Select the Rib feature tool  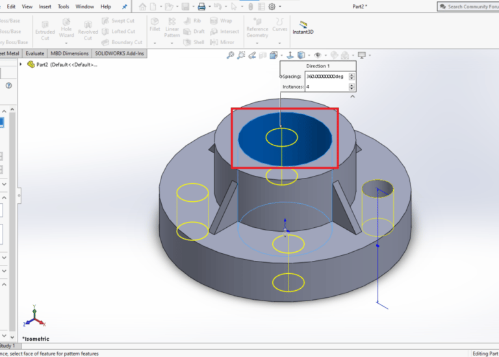(192, 21)
